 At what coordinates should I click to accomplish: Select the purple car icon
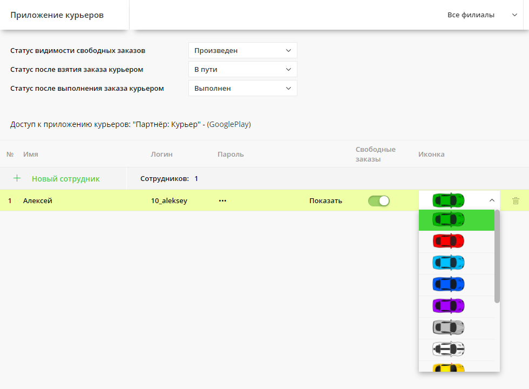click(448, 306)
